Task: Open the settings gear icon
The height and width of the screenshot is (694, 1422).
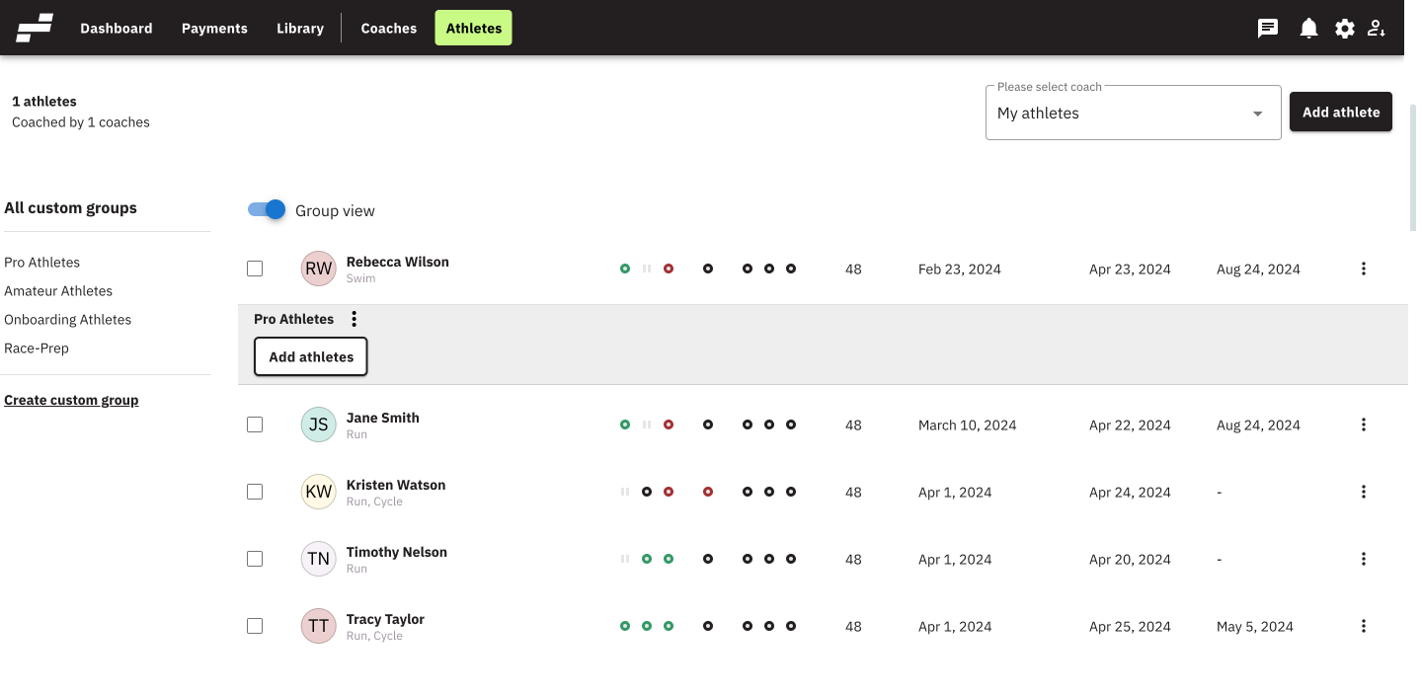Action: (1345, 29)
